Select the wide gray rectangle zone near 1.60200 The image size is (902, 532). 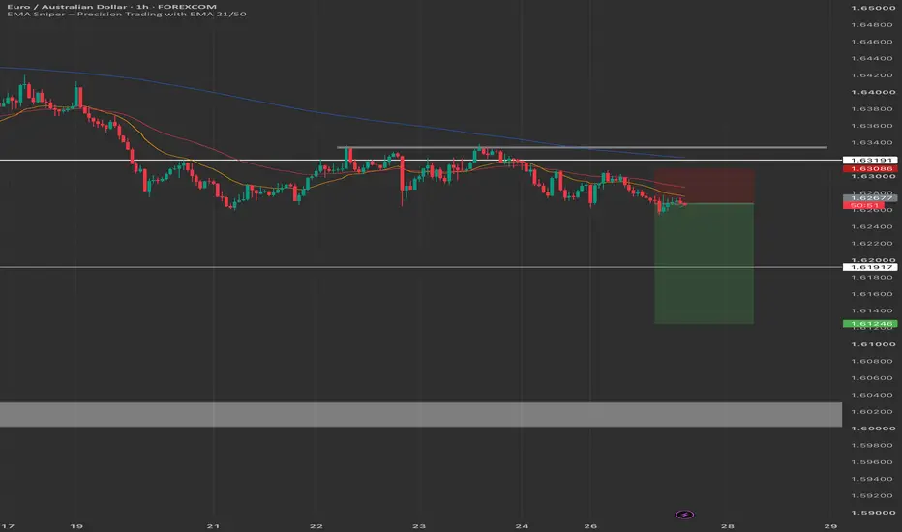421,414
